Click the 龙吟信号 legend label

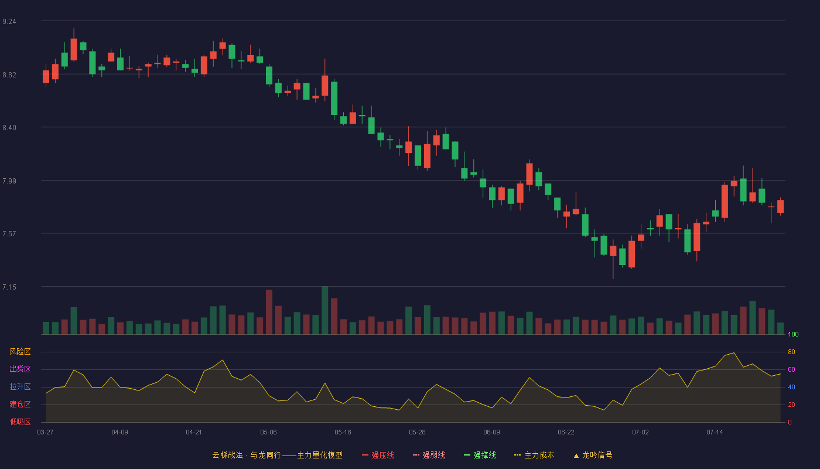pyautogui.click(x=597, y=455)
